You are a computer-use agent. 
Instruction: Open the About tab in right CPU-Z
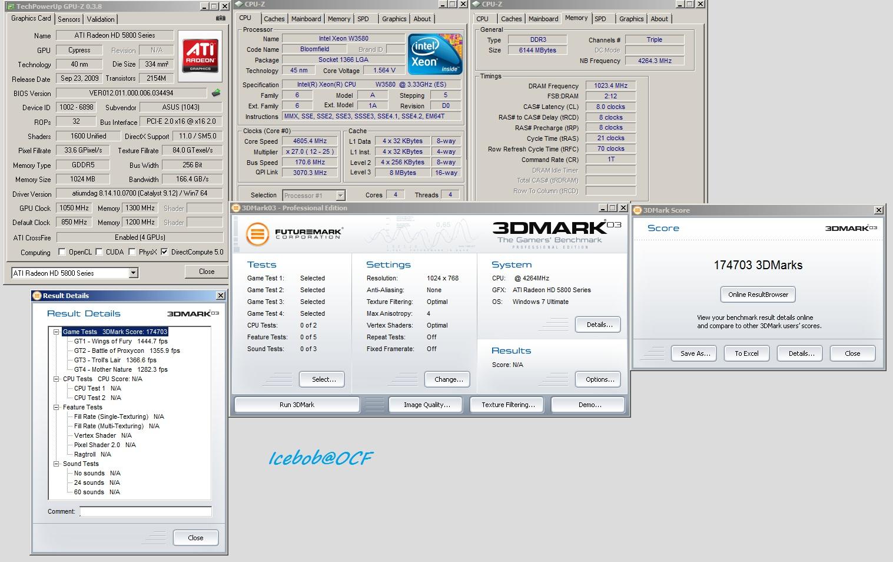659,19
